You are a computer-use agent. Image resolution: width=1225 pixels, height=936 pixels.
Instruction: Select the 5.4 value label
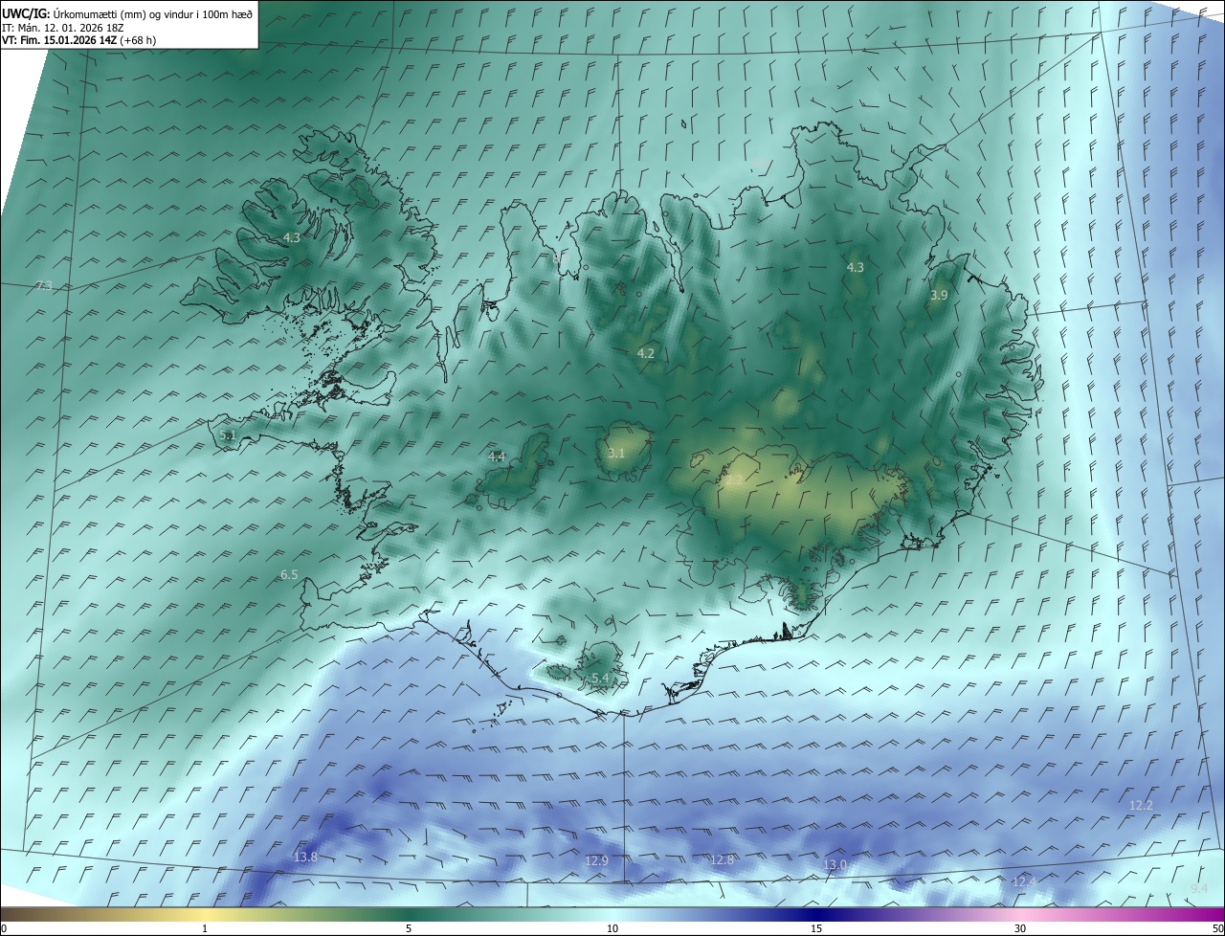(600, 679)
